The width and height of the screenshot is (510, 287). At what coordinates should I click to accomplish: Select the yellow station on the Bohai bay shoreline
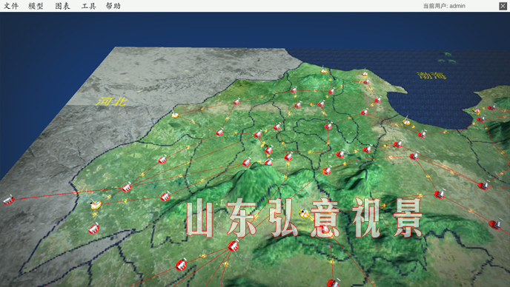406,122
